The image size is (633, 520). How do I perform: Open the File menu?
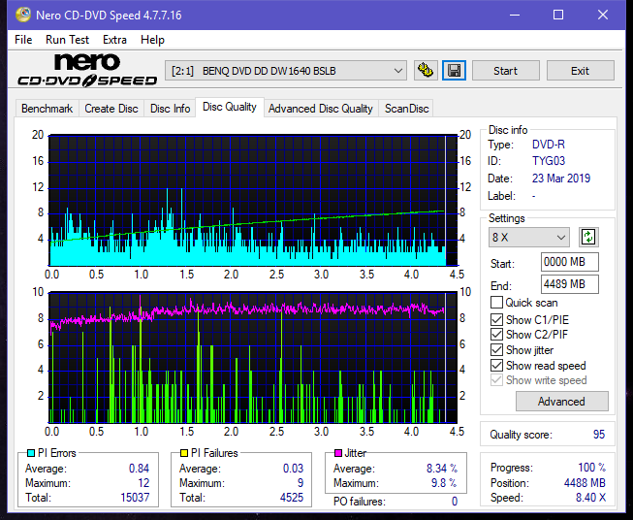tap(23, 40)
